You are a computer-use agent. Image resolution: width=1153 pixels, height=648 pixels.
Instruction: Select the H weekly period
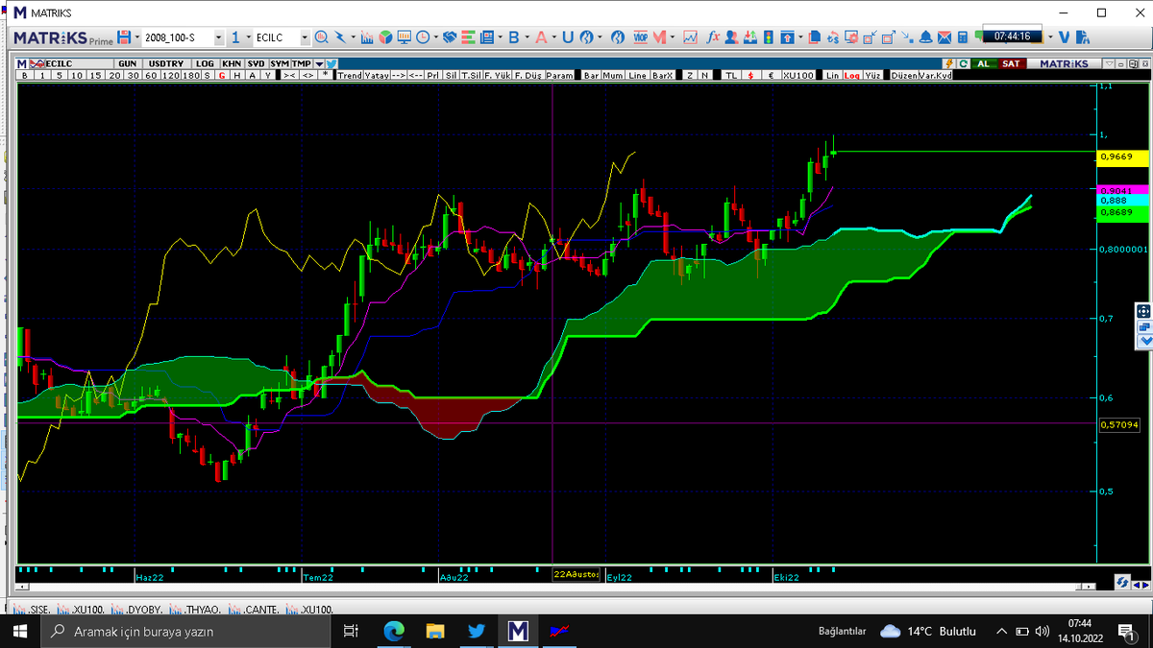point(237,75)
